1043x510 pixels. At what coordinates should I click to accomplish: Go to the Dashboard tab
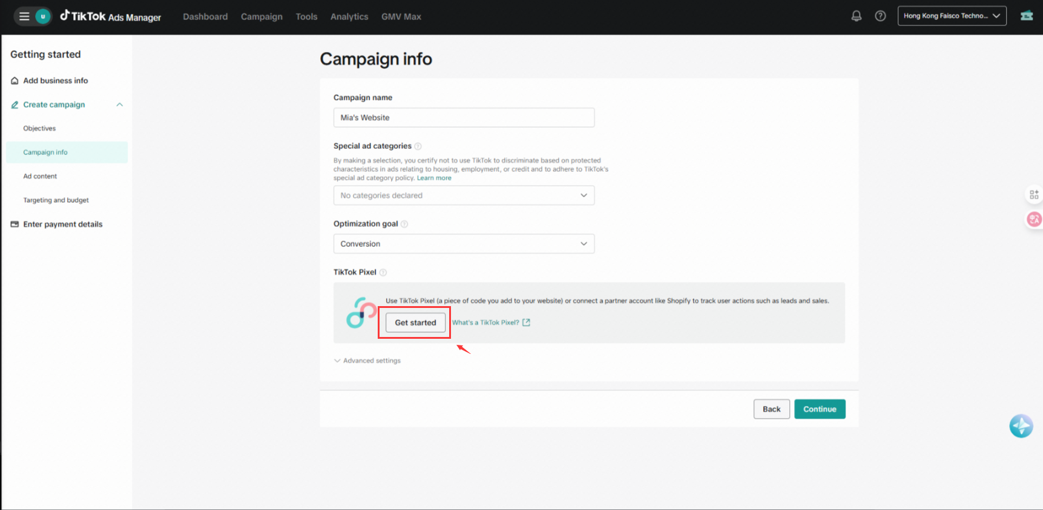(205, 17)
